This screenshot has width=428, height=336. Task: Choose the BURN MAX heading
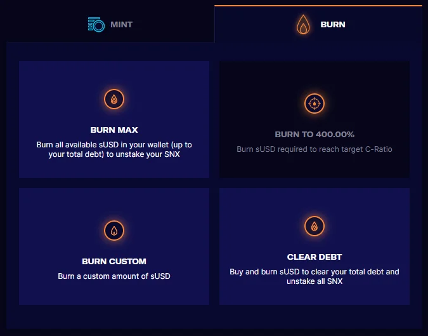(114, 130)
